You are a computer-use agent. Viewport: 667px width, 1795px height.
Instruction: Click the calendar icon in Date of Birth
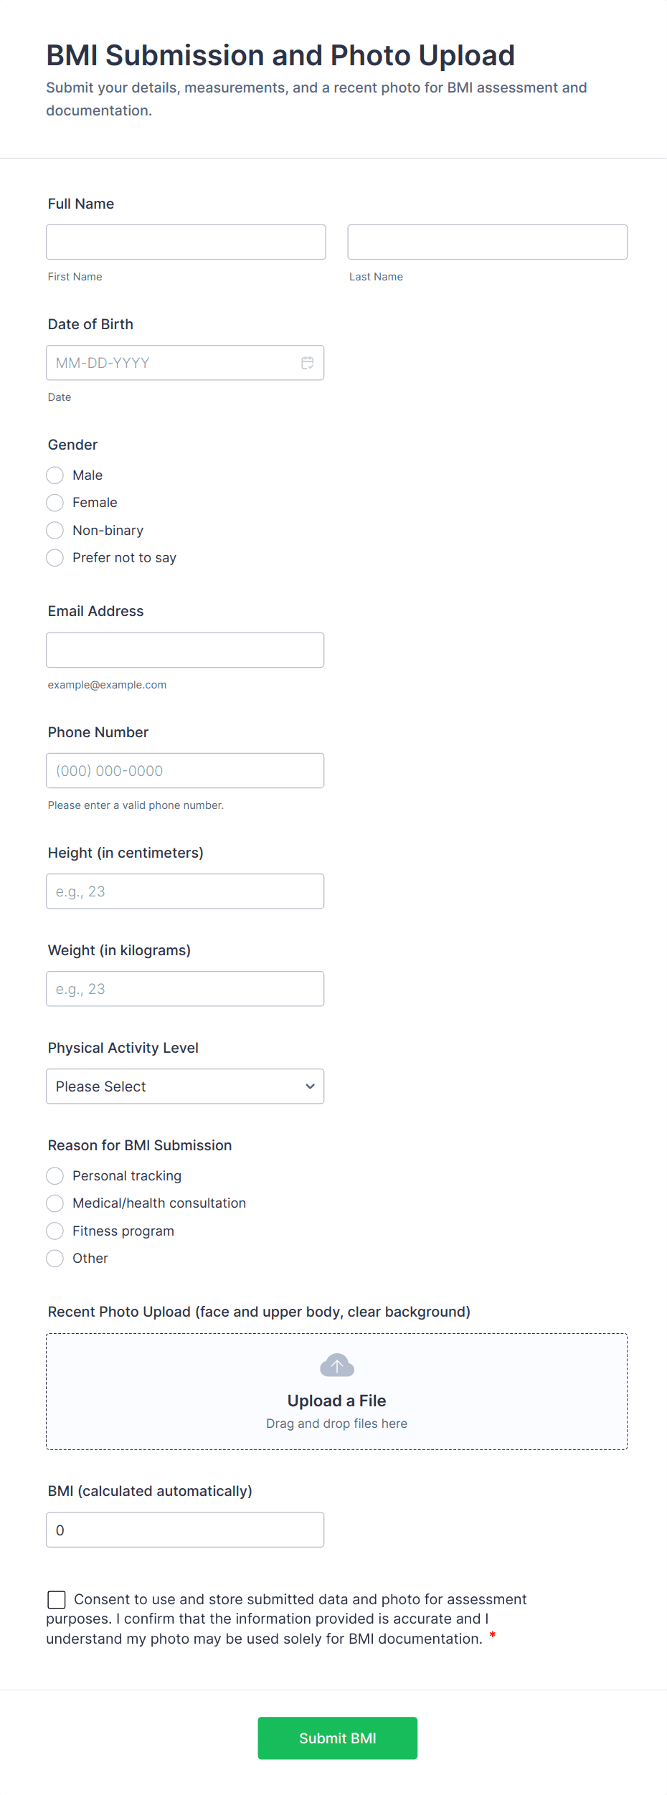[x=307, y=363]
